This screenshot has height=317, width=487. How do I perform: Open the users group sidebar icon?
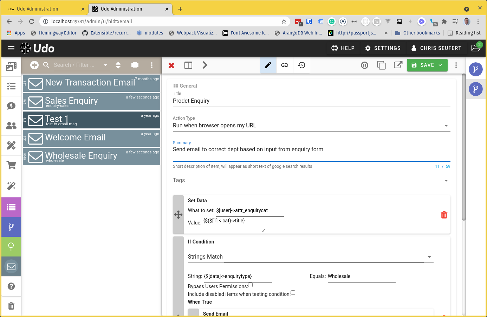point(11,126)
